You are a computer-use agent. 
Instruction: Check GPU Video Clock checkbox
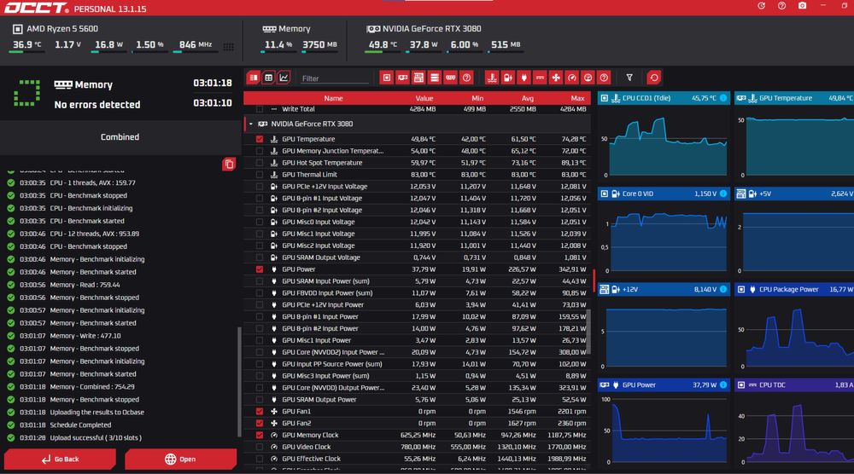(260, 448)
